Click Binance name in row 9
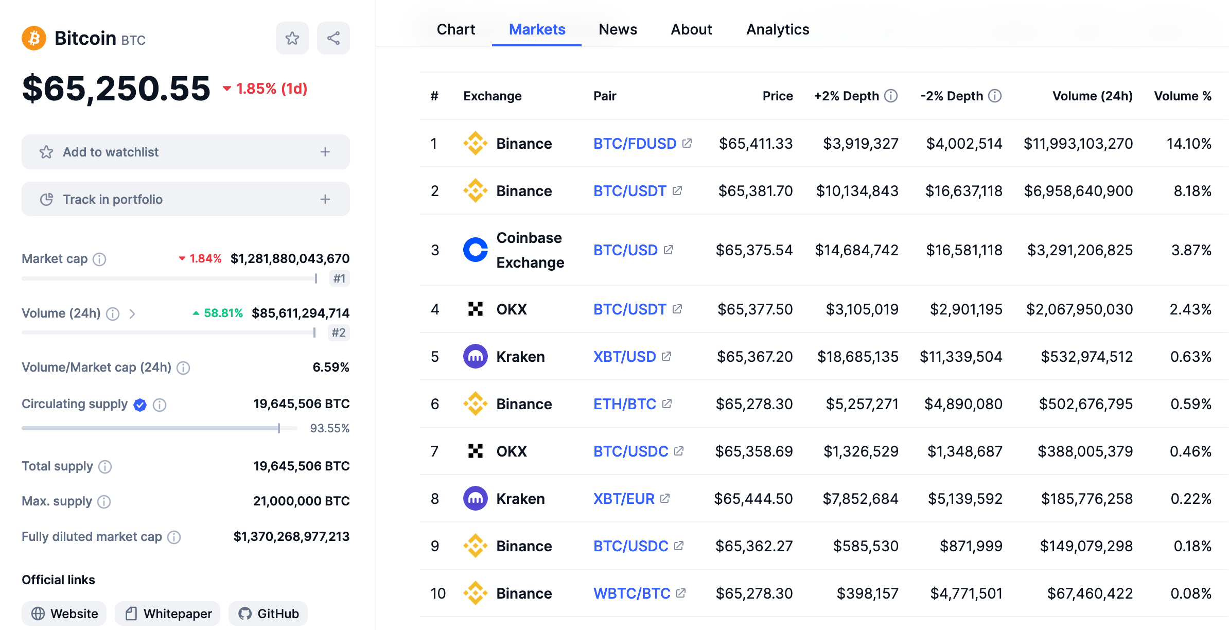The image size is (1229, 630). click(524, 546)
